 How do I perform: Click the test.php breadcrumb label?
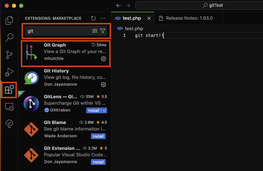coord(134,28)
